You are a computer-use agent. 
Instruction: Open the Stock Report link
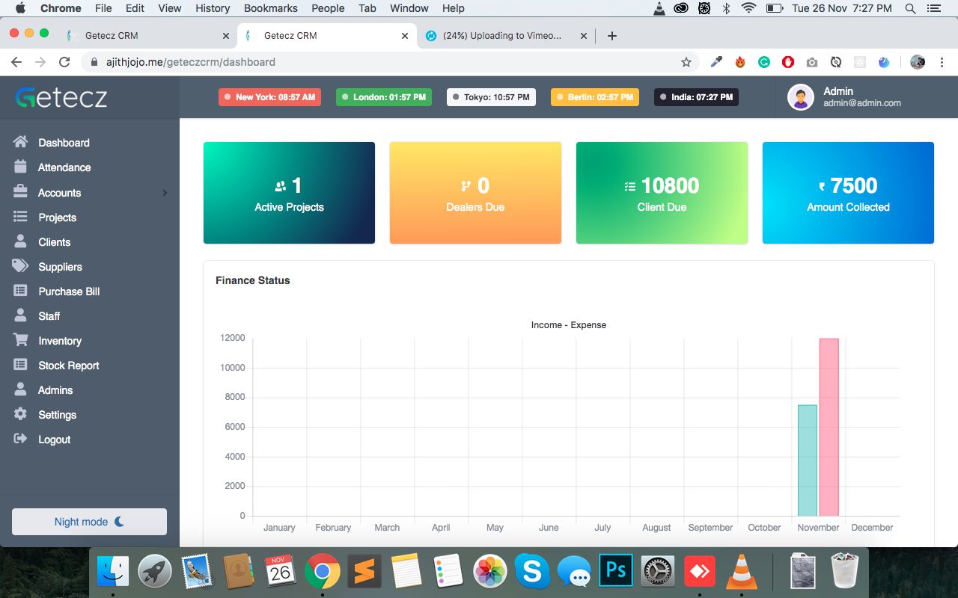69,366
